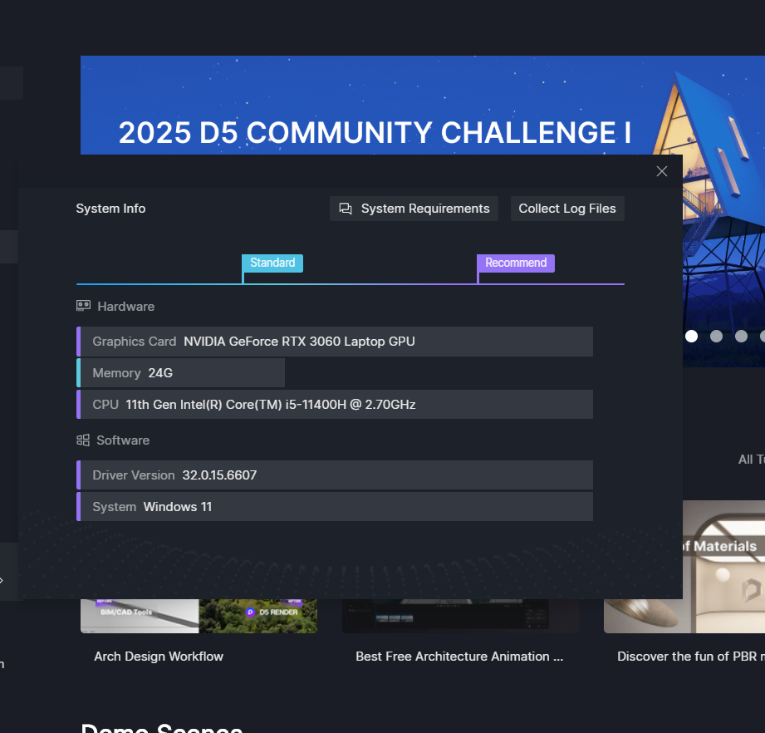The image size is (765, 733).
Task: Select the Driver Version 32.0.15.6607 row
Action: [x=335, y=475]
